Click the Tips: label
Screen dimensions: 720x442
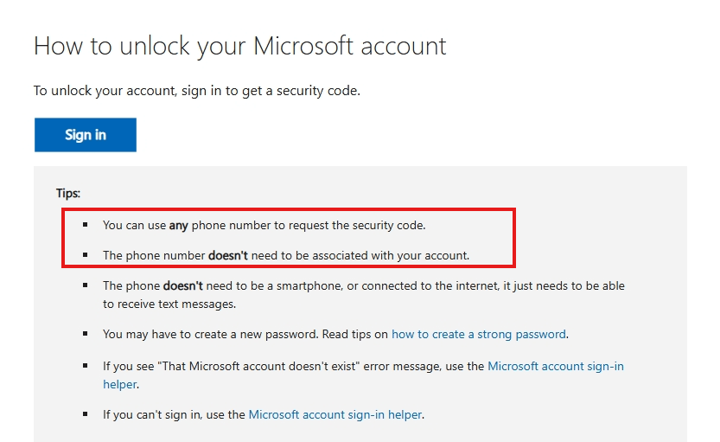click(x=68, y=193)
